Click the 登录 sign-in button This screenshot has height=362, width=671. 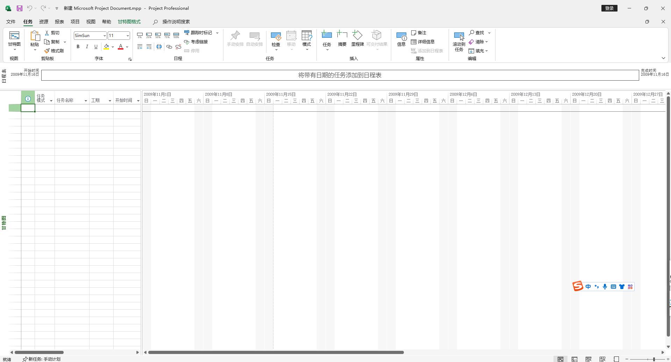click(609, 8)
